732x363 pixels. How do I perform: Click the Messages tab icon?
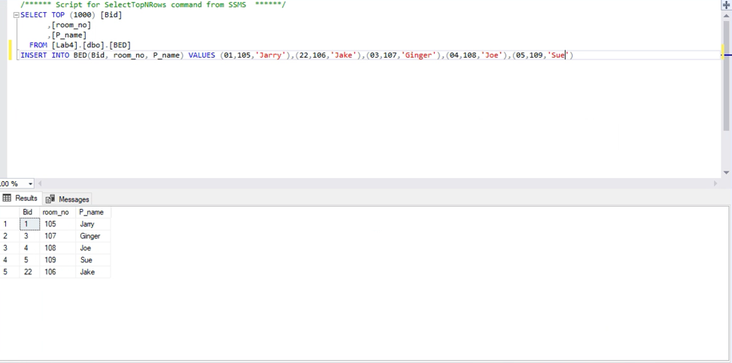pos(50,199)
